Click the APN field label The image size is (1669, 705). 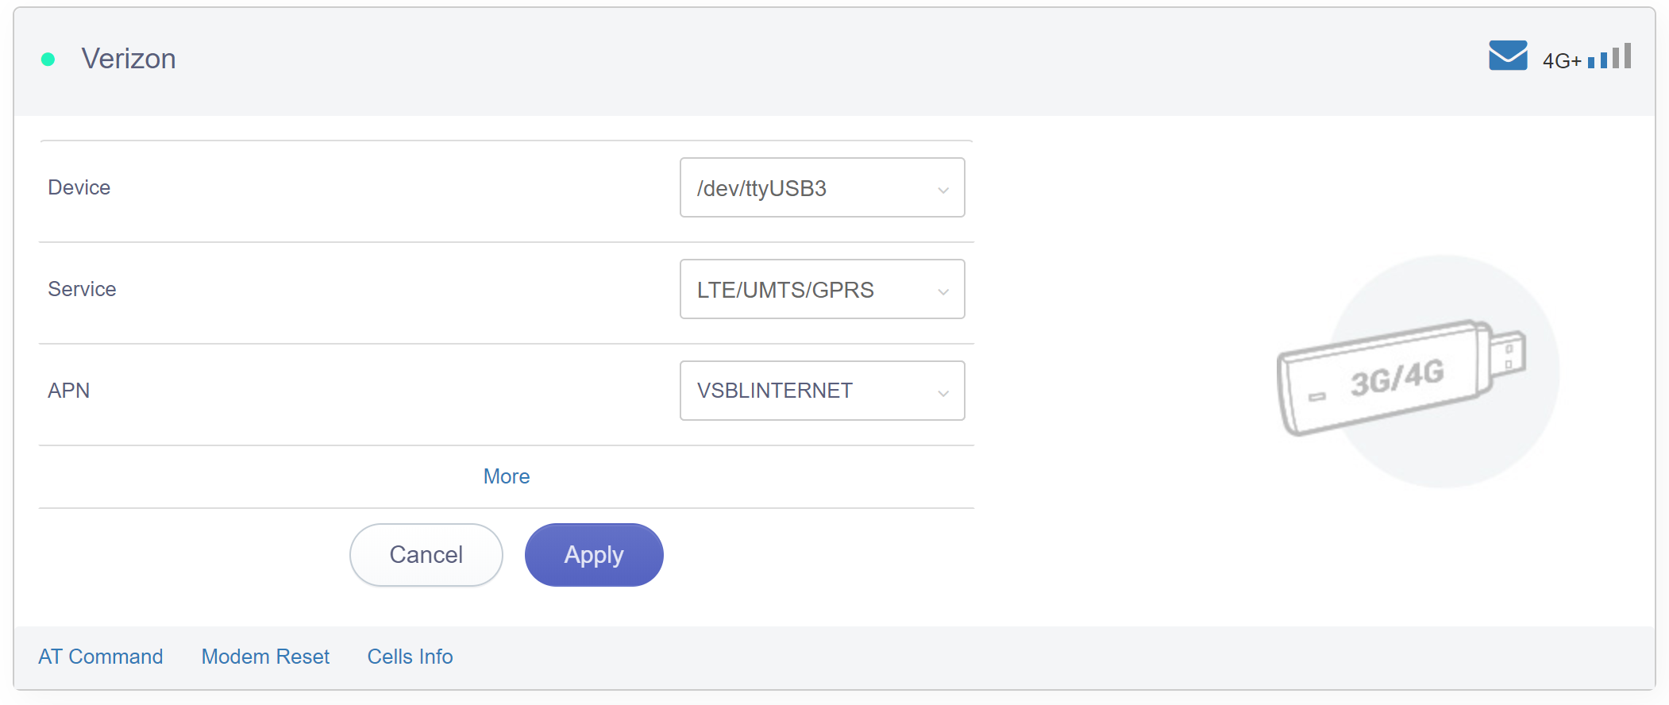click(69, 391)
